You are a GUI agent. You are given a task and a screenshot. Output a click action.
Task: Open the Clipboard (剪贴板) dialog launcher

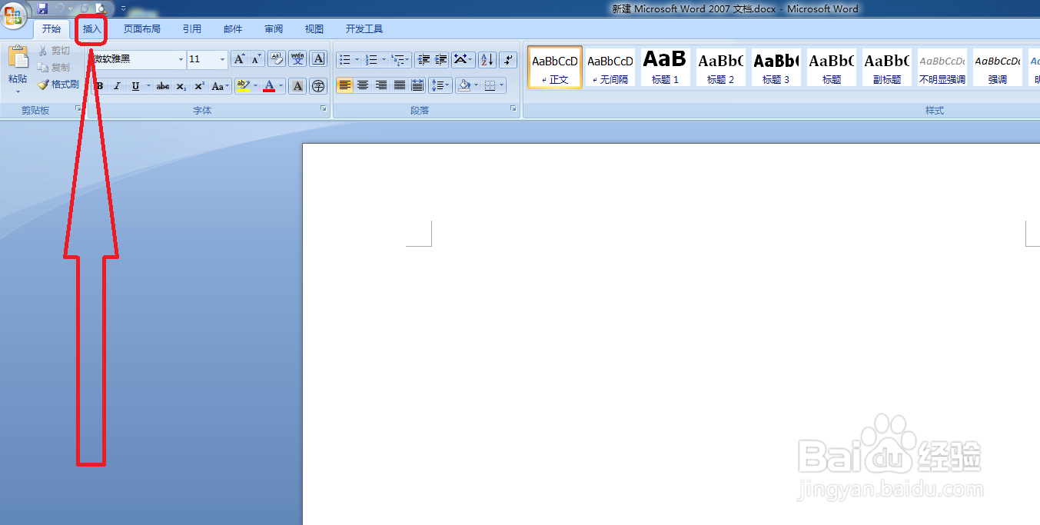click(x=78, y=110)
